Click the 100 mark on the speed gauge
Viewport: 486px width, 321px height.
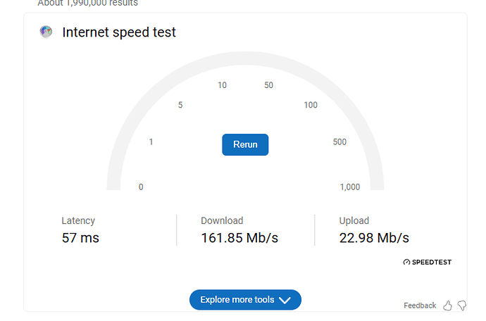[311, 105]
